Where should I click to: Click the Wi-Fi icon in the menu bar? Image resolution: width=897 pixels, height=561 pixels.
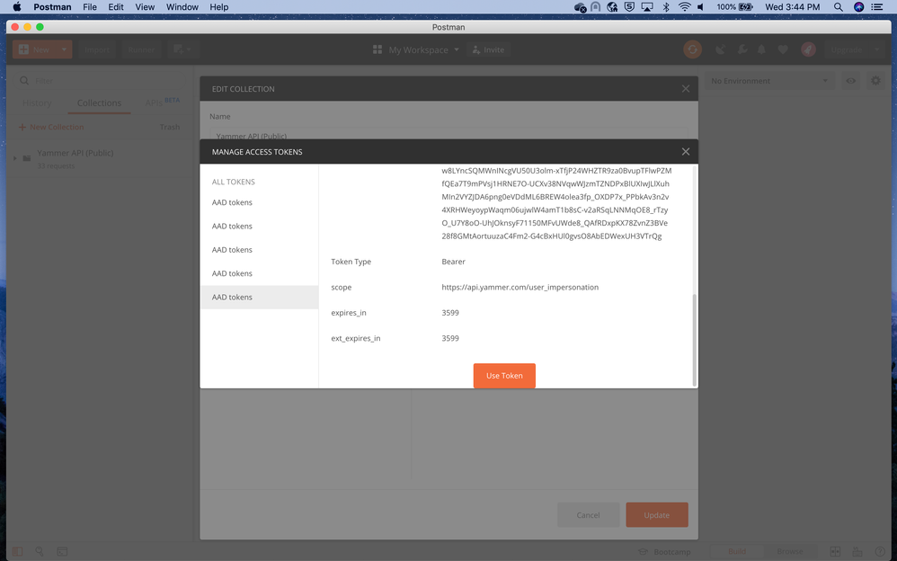click(x=684, y=7)
